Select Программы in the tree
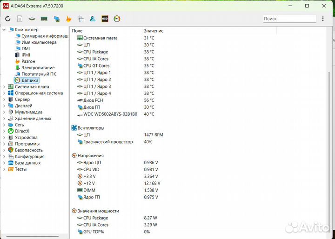The height and width of the screenshot is (239, 335). 27,144
